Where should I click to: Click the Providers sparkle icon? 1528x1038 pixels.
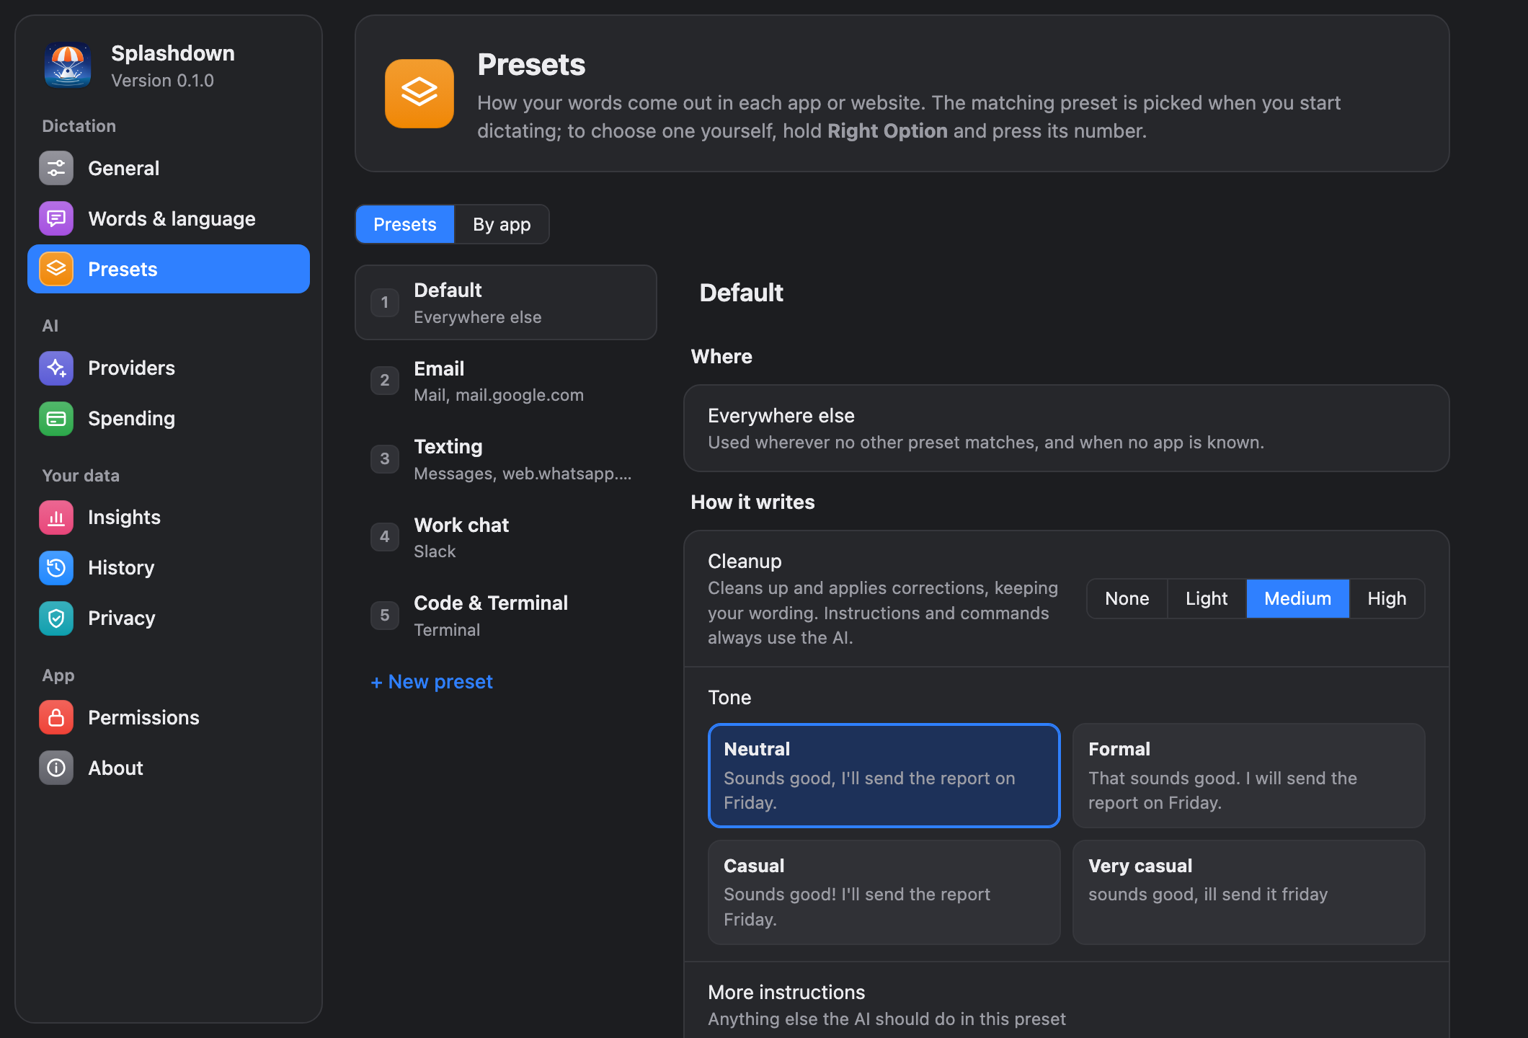click(x=56, y=368)
